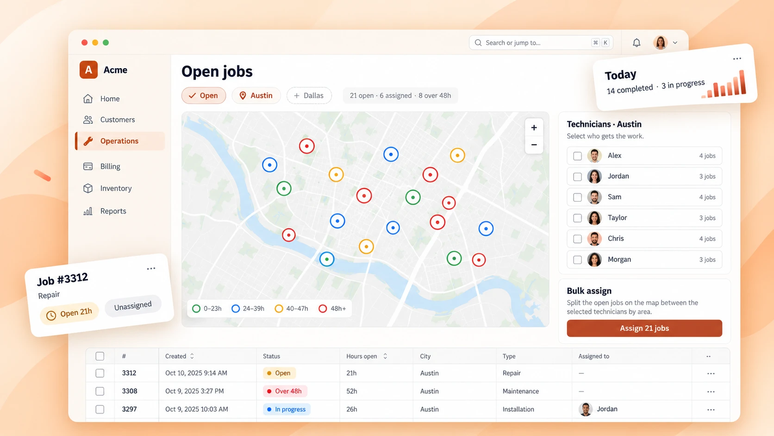774x436 pixels.
Task: Go to Reports in sidebar
Action: 120,211
